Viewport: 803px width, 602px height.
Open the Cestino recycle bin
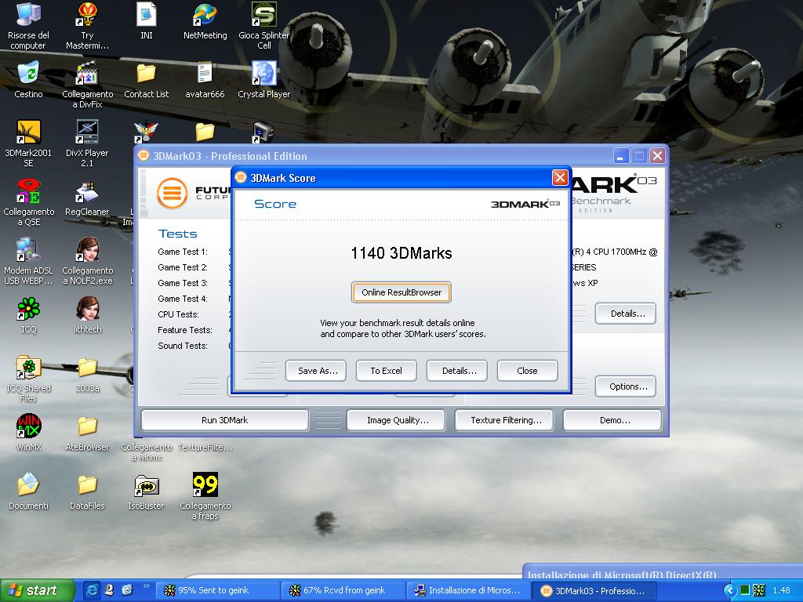(x=28, y=80)
